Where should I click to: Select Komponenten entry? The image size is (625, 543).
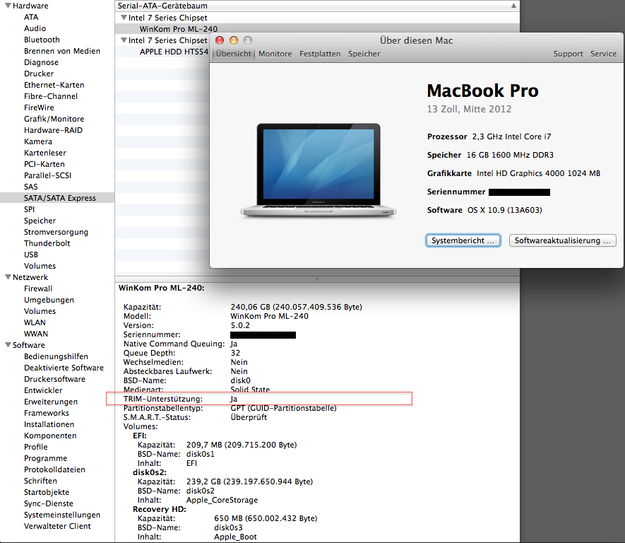50,436
